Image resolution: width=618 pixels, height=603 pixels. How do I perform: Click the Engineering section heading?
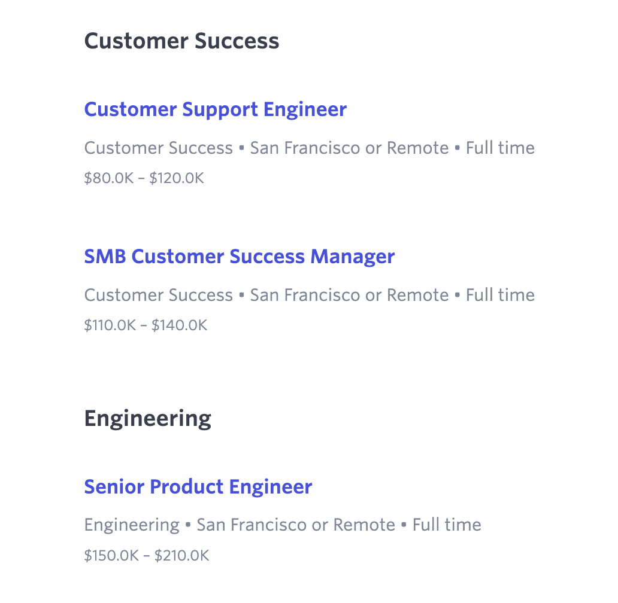coord(147,418)
